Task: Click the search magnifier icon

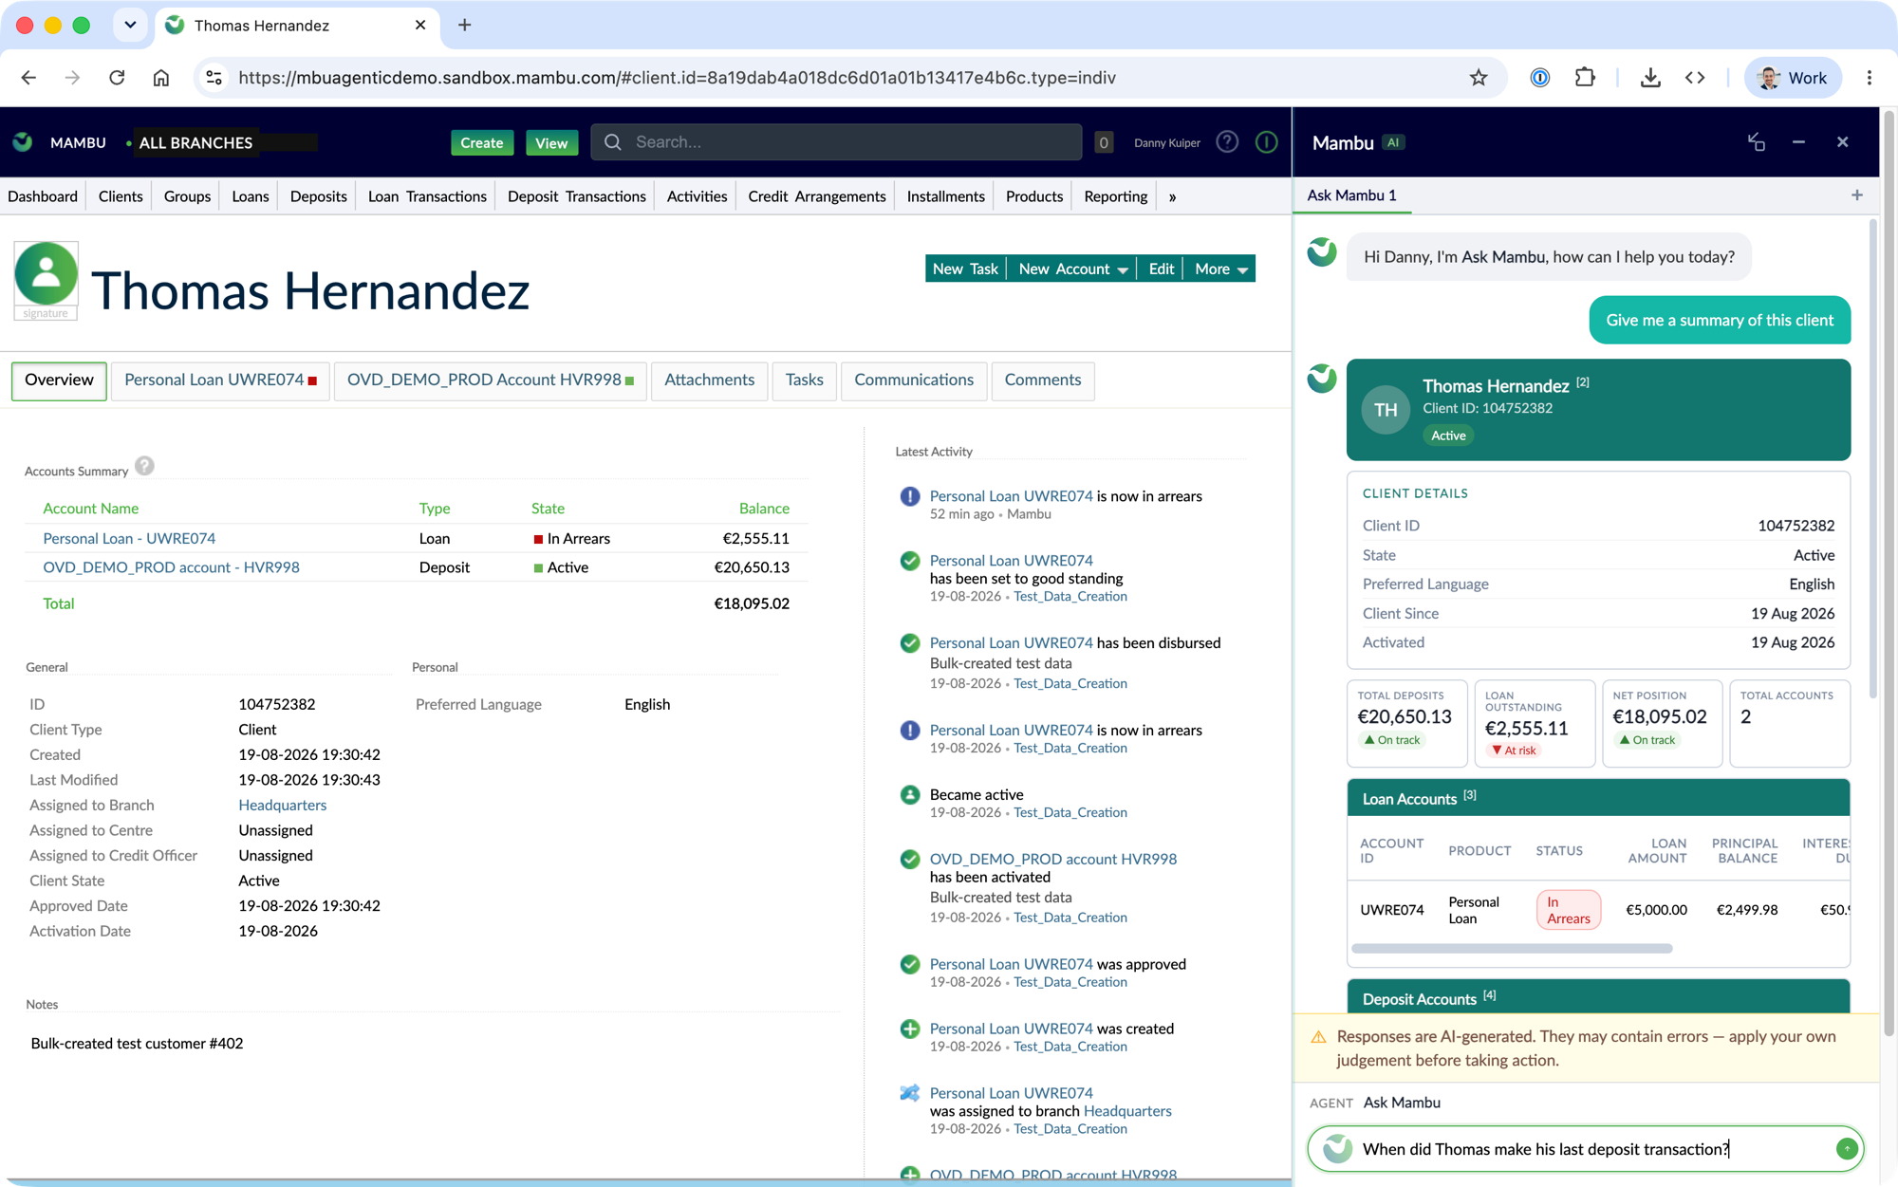Action: (x=613, y=142)
